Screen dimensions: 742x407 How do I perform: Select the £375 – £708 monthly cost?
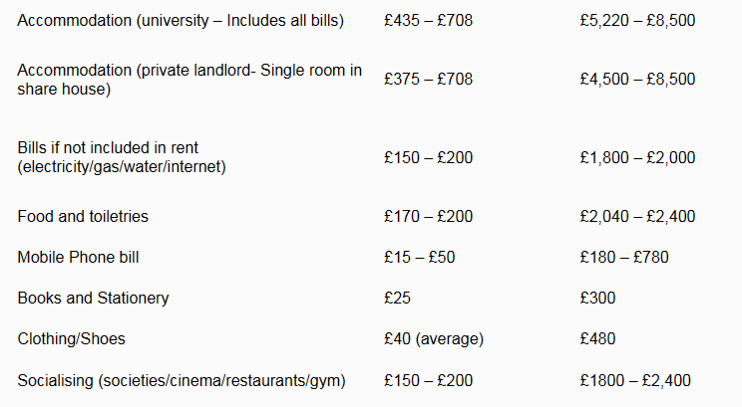(x=428, y=80)
